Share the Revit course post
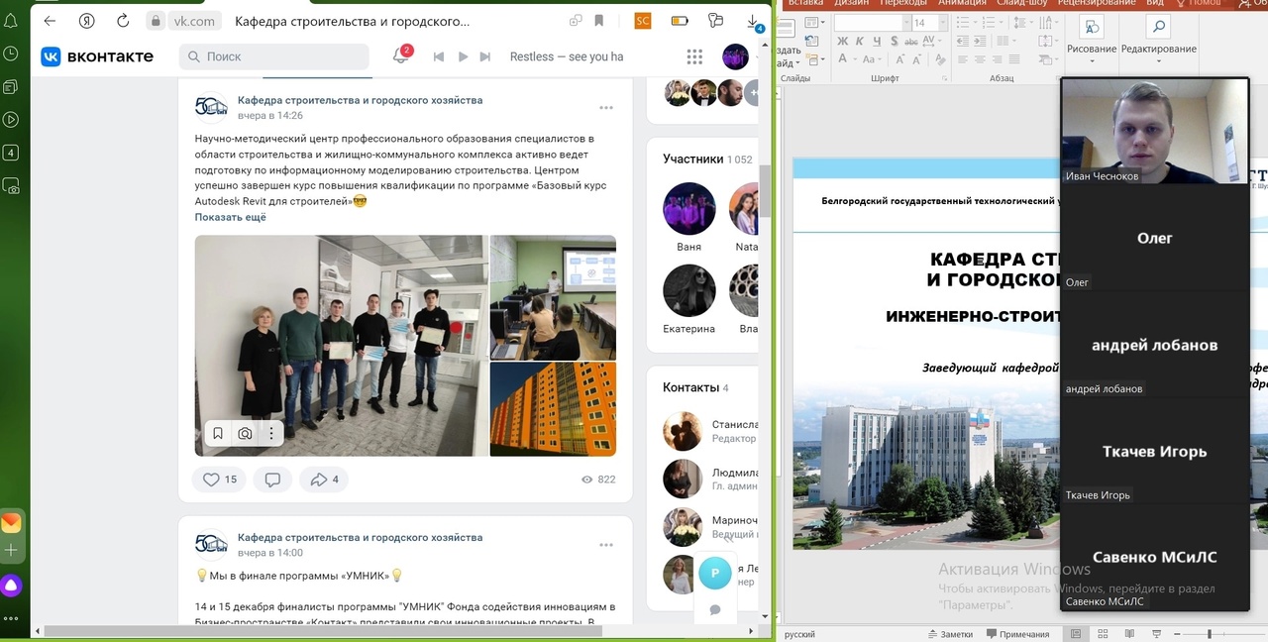The height and width of the screenshot is (642, 1268). click(324, 480)
